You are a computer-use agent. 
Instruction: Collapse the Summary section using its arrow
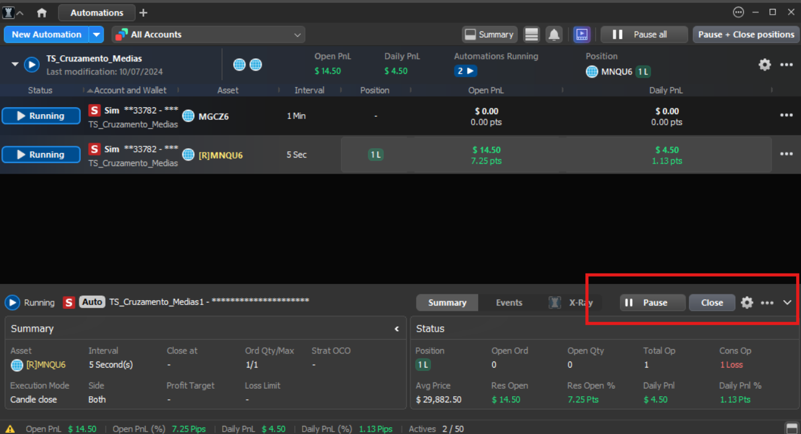point(397,329)
